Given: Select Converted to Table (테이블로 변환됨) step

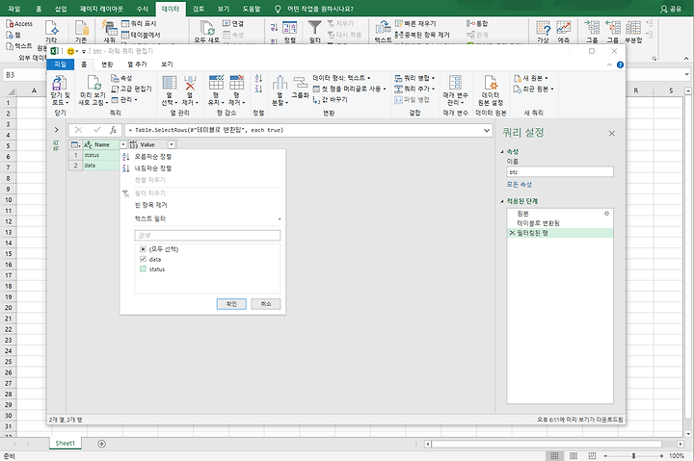Looking at the screenshot, I should pyautogui.click(x=538, y=223).
